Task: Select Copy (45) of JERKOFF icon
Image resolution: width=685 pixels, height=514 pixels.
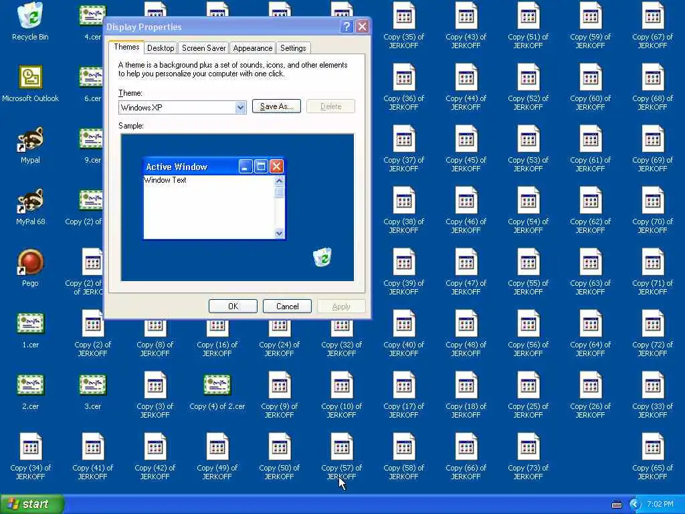Action: point(466,139)
